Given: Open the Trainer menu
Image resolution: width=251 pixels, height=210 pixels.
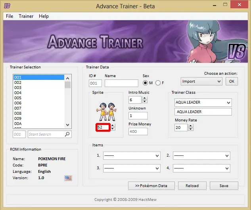Looking at the screenshot, I should click(26, 16).
